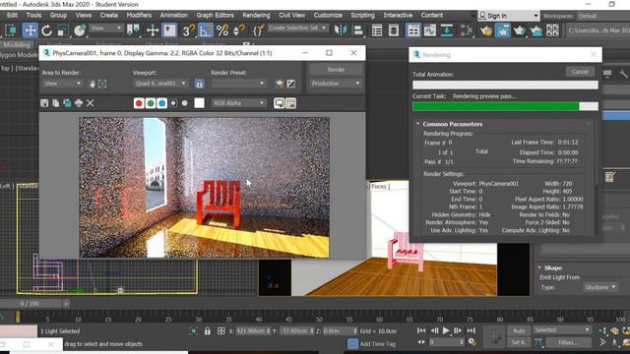
Task: Open the Animation menu
Action: [173, 16]
